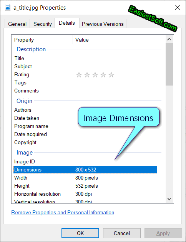Select the Program name row

point(85,126)
